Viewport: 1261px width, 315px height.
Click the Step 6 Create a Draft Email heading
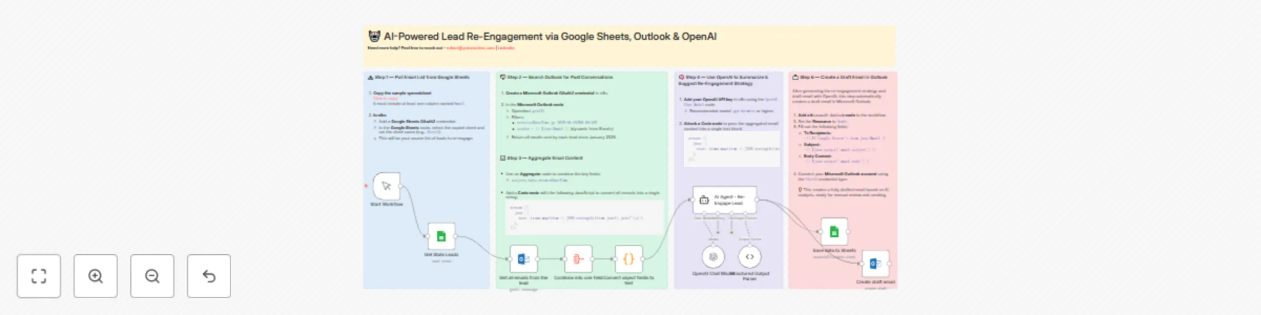click(840, 77)
